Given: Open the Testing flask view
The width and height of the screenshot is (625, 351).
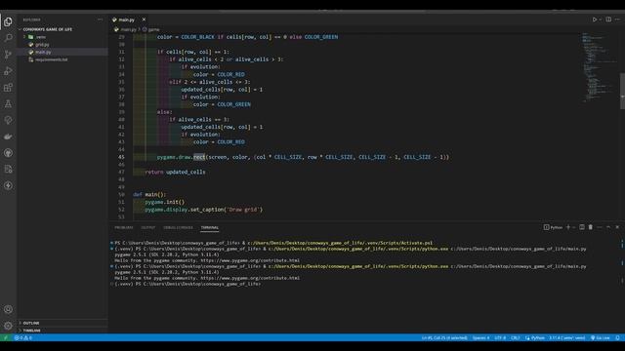Looking at the screenshot, I should click(8, 104).
